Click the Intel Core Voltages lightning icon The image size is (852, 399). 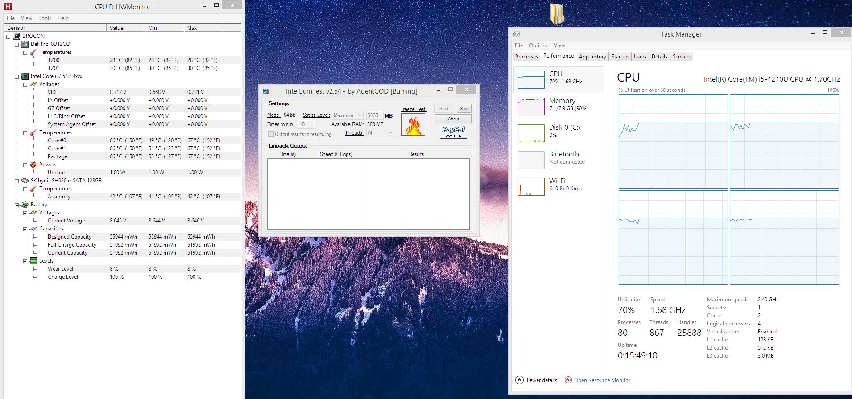(x=33, y=84)
